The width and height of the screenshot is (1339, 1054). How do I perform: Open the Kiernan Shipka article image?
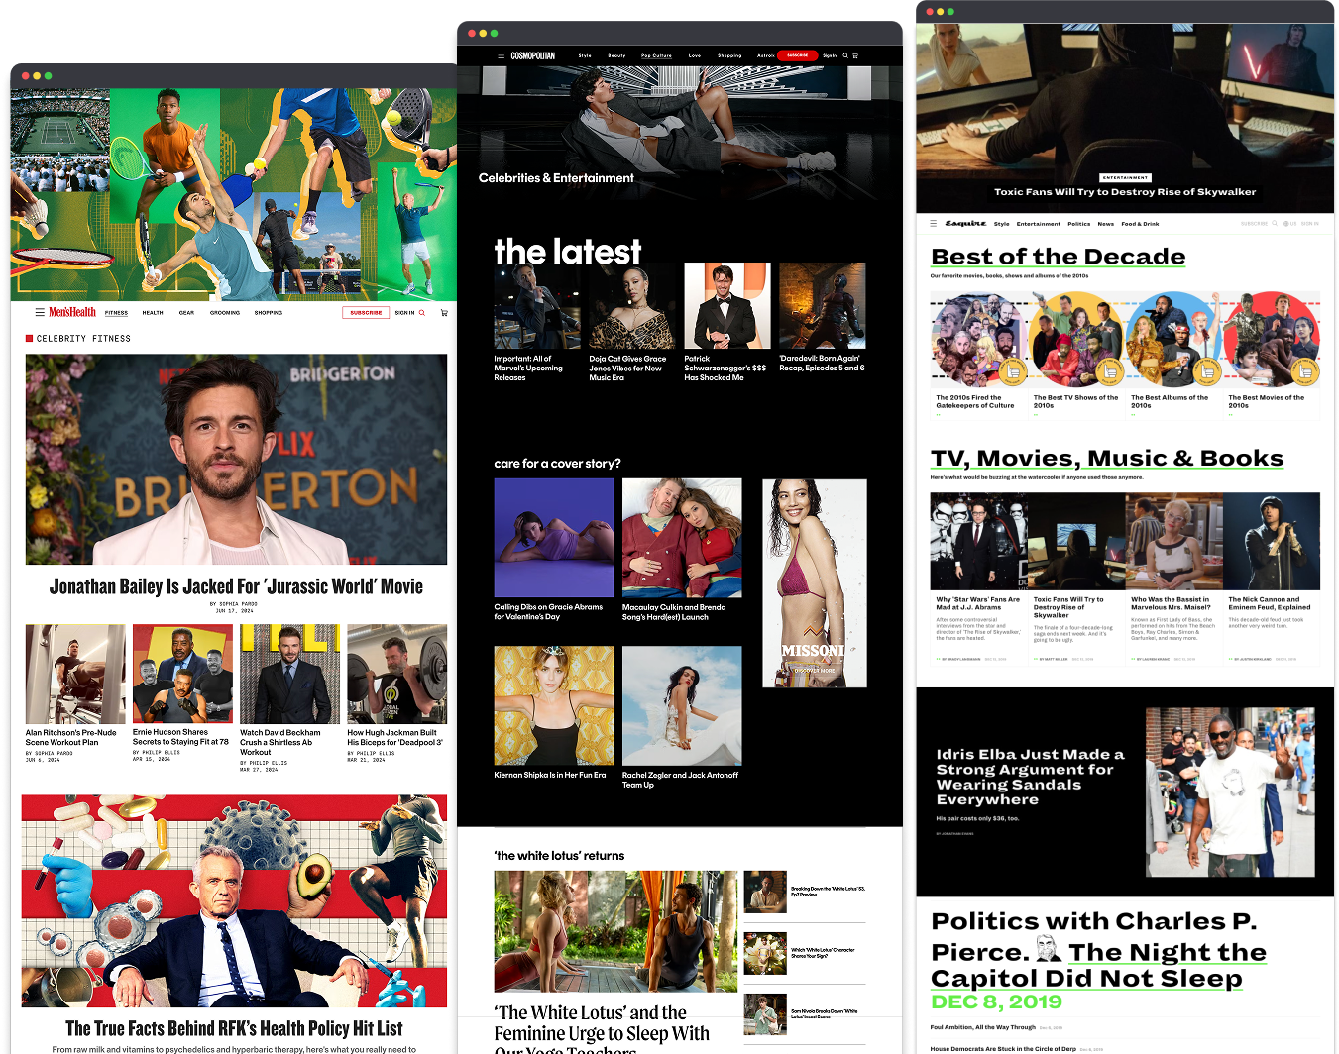click(554, 705)
